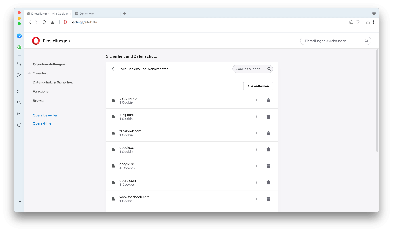Open Grundeinstellungen in settings menu
This screenshot has width=393, height=232.
49,64
